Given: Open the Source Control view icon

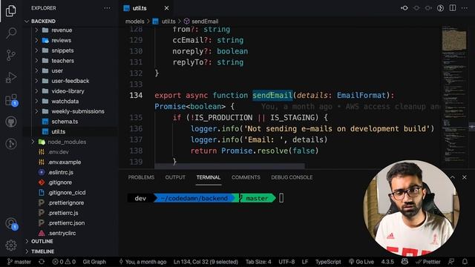Looking at the screenshot, I should point(11,55).
